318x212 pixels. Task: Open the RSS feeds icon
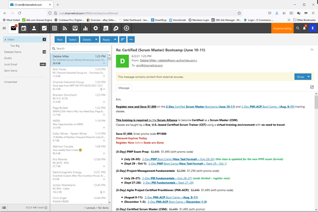65,28
